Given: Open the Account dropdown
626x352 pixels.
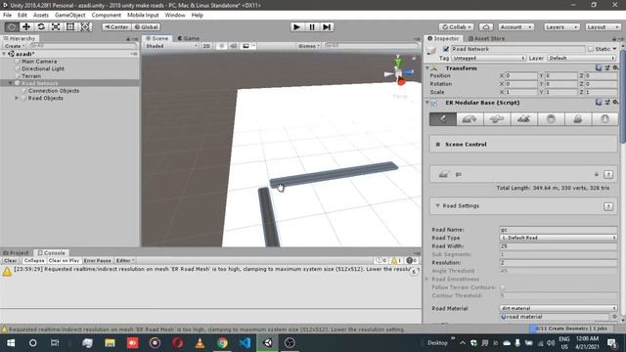Looking at the screenshot, I should pos(515,27).
